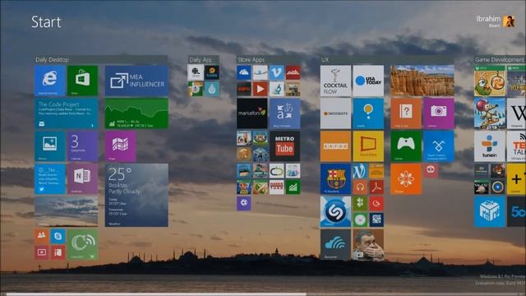
Task: Open the microscope tile in Store Apps
Action: click(276, 89)
